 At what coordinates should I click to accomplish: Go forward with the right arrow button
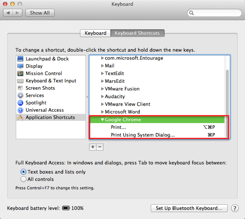coord(17,13)
